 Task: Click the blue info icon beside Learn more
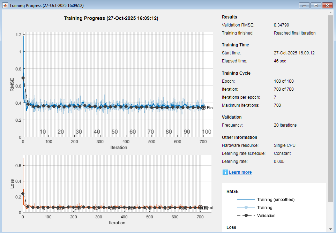click(x=225, y=172)
